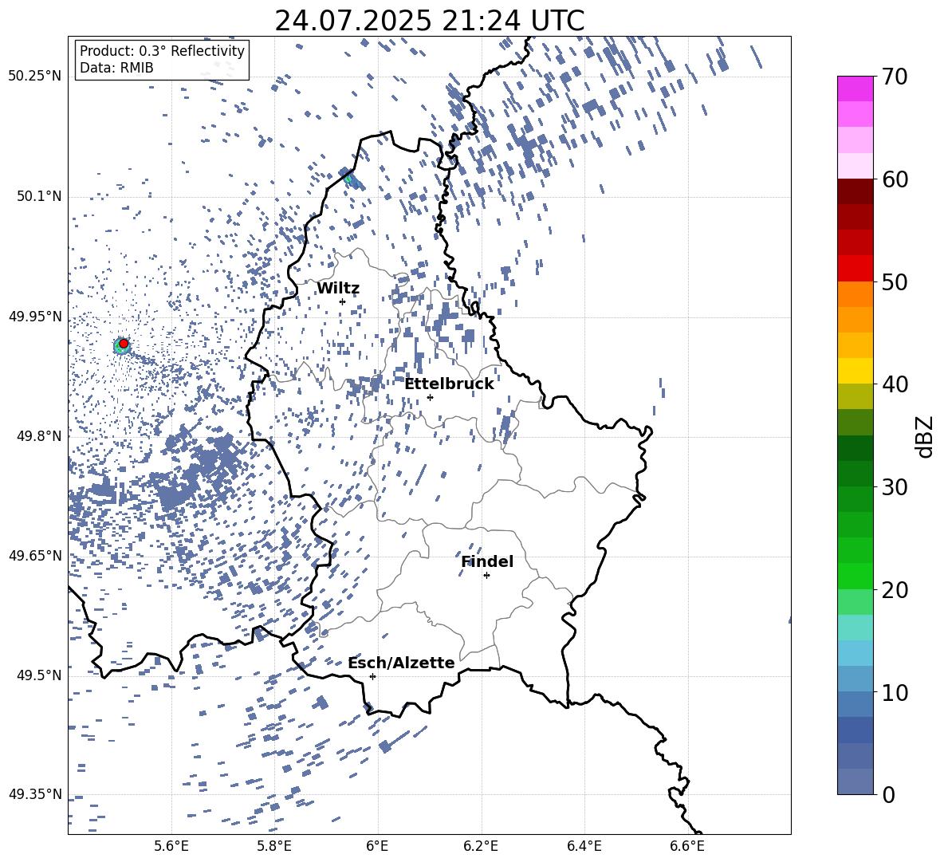The image size is (944, 862).
Task: Click the 6.2°E longitude label
Action: [481, 846]
